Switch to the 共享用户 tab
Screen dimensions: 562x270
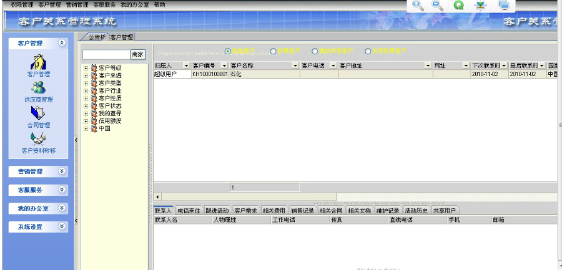pyautogui.click(x=445, y=211)
